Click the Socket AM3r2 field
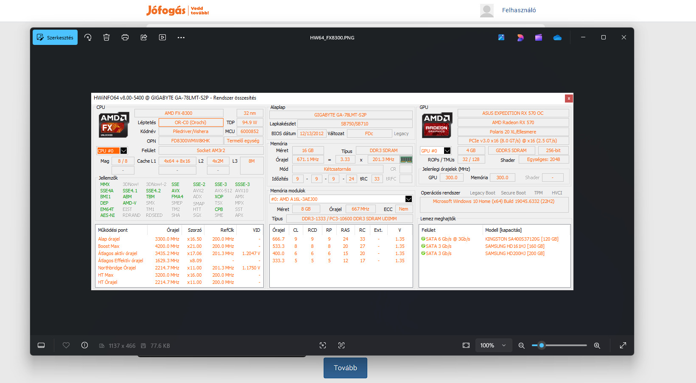This screenshot has height=383, width=696. tap(211, 150)
